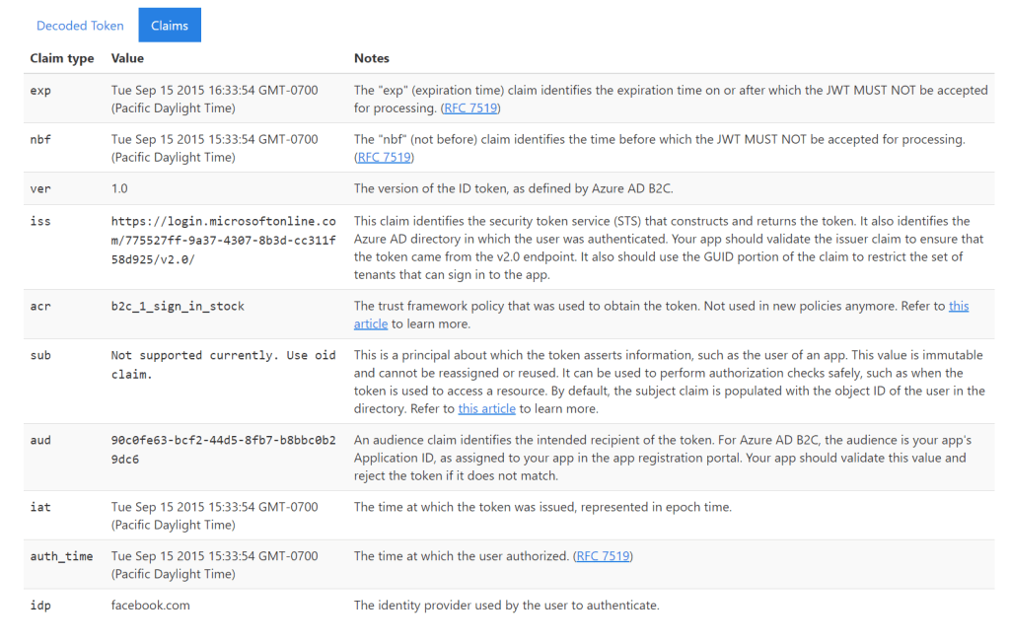Open the RFC 7519 link in the nbf row
This screenshot has height=644, width=1010.
(384, 156)
